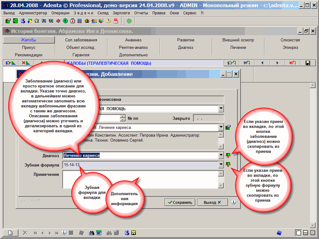The height and width of the screenshot is (239, 319).
Task: Click the green flower icon in the toolbar
Action: [129, 21]
